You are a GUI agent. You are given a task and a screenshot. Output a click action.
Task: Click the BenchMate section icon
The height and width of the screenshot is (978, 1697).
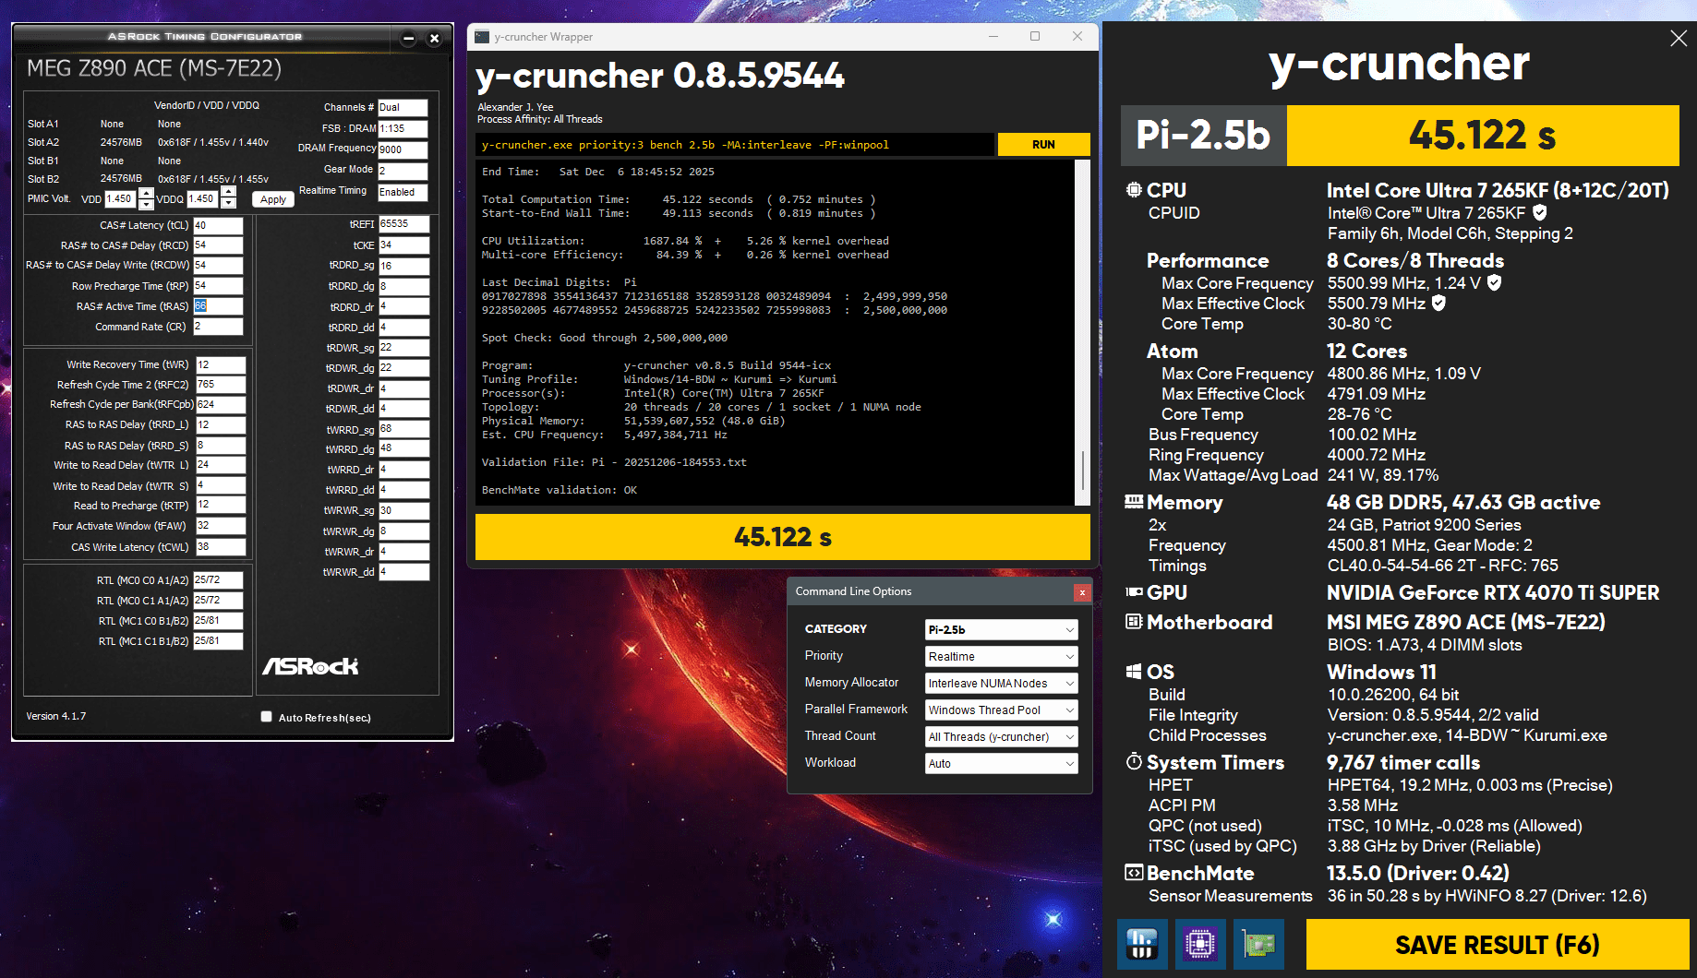[x=1134, y=873]
